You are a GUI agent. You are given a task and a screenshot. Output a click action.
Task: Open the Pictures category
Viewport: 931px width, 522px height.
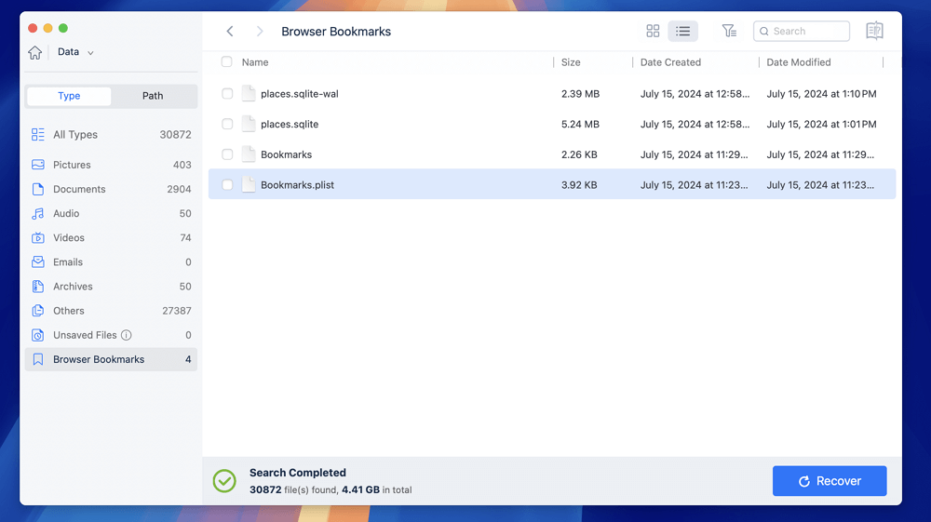(x=111, y=165)
